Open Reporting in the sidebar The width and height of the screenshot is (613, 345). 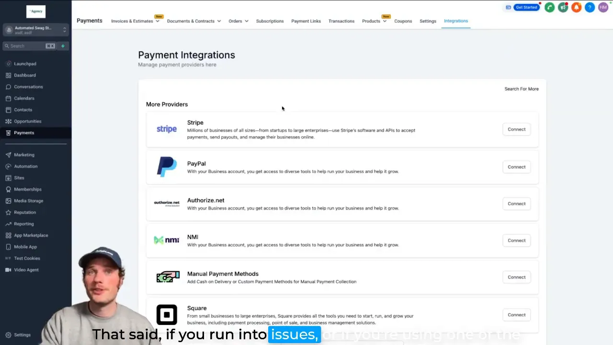coord(23,224)
